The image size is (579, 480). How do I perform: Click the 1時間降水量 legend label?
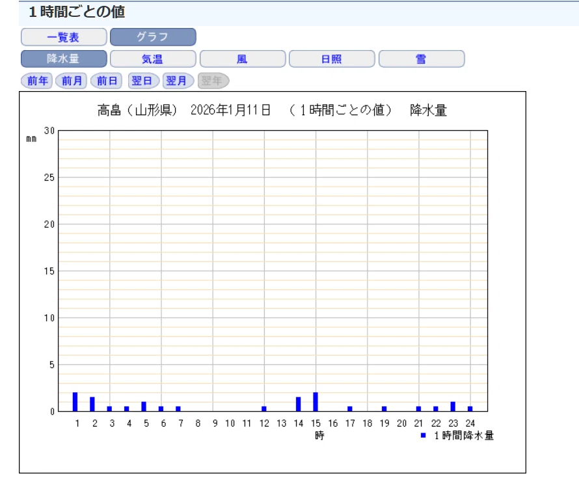tap(464, 436)
